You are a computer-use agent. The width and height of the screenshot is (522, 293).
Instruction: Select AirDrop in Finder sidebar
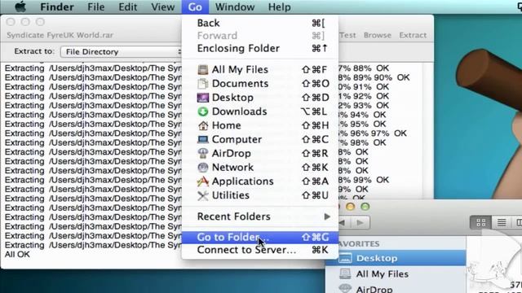[396, 289]
